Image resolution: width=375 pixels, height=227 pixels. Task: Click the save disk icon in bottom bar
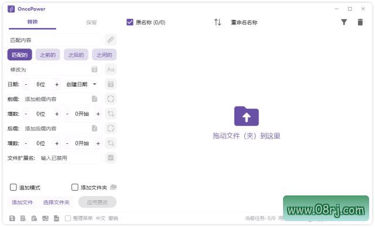(x=12, y=218)
